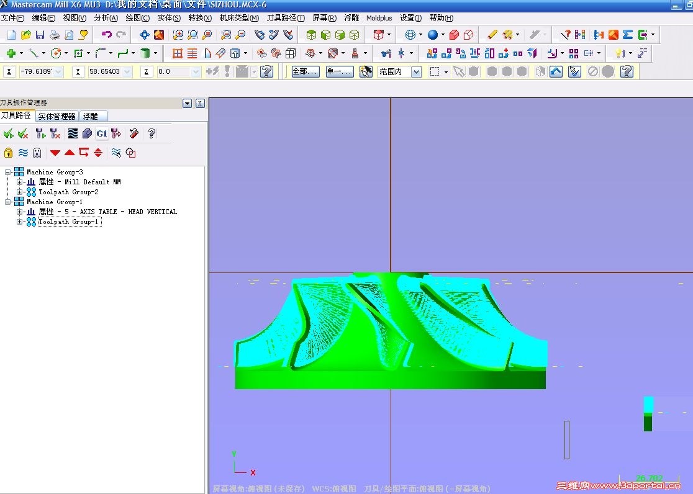Screen dimensions: 693x494
Task: Expand the Mill Default MM properties node
Action: tap(19, 182)
